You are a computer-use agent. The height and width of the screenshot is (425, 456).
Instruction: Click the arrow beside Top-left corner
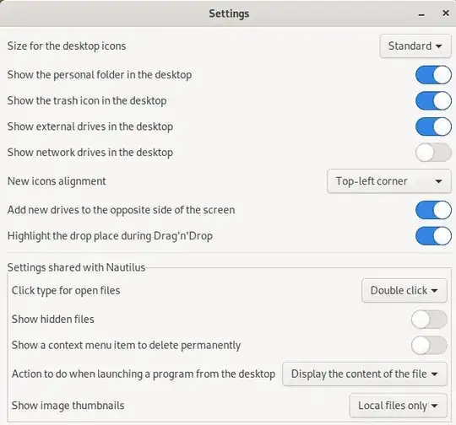pos(438,181)
